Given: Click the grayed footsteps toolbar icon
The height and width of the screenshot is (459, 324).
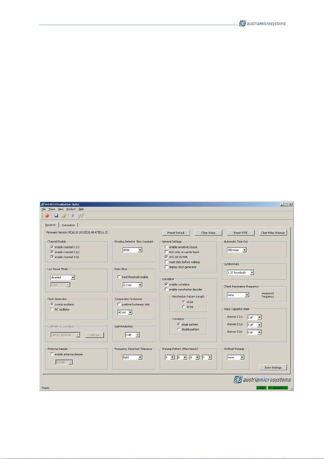Looking at the screenshot, I should (x=81, y=215).
